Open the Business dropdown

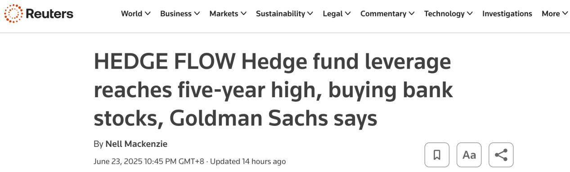tap(180, 13)
